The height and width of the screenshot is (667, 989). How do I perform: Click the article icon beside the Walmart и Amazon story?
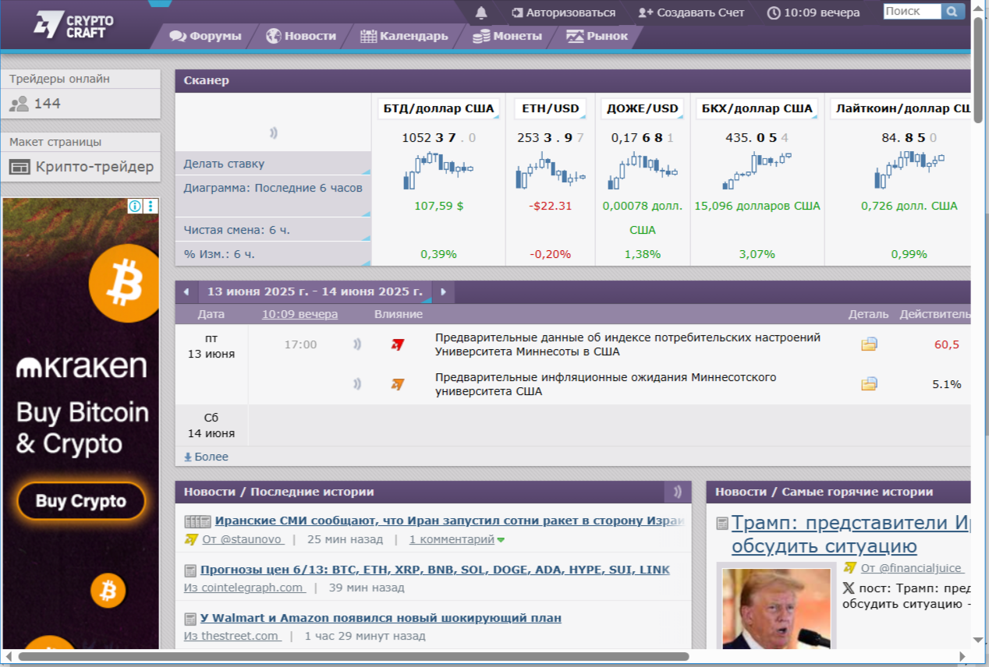(190, 619)
